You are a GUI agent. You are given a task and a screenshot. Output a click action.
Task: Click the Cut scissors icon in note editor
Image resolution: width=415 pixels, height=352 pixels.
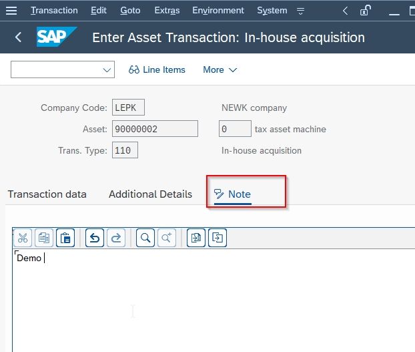(23, 238)
